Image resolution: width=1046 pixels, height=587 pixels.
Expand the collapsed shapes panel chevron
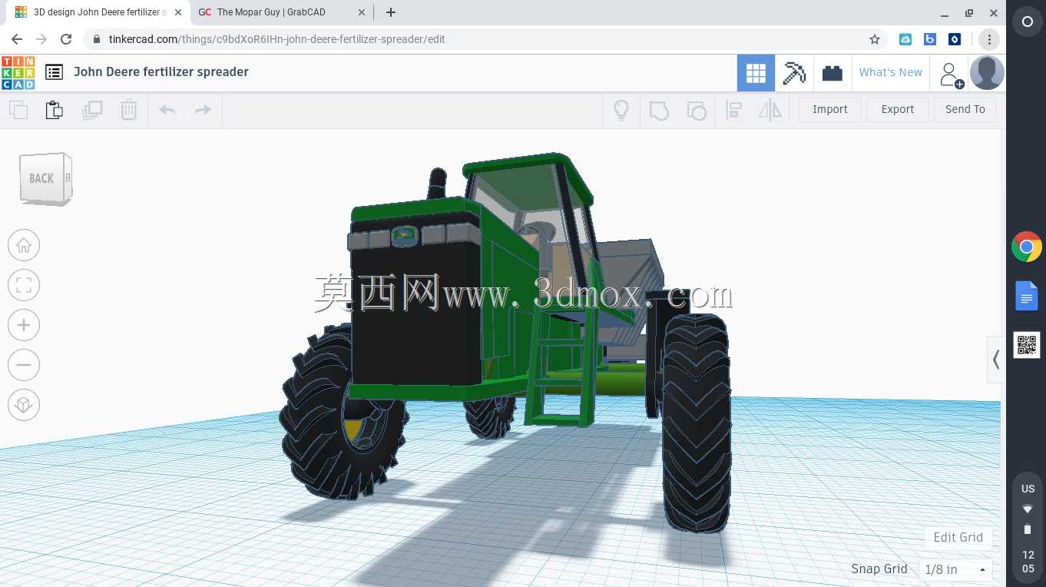(995, 359)
